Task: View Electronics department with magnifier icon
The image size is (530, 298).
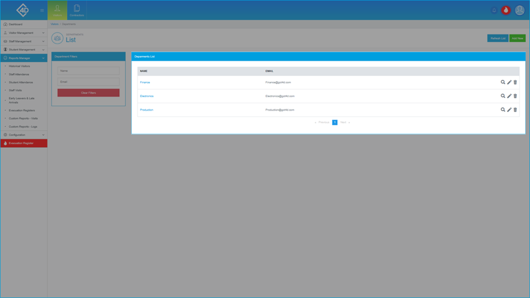Action: click(503, 96)
